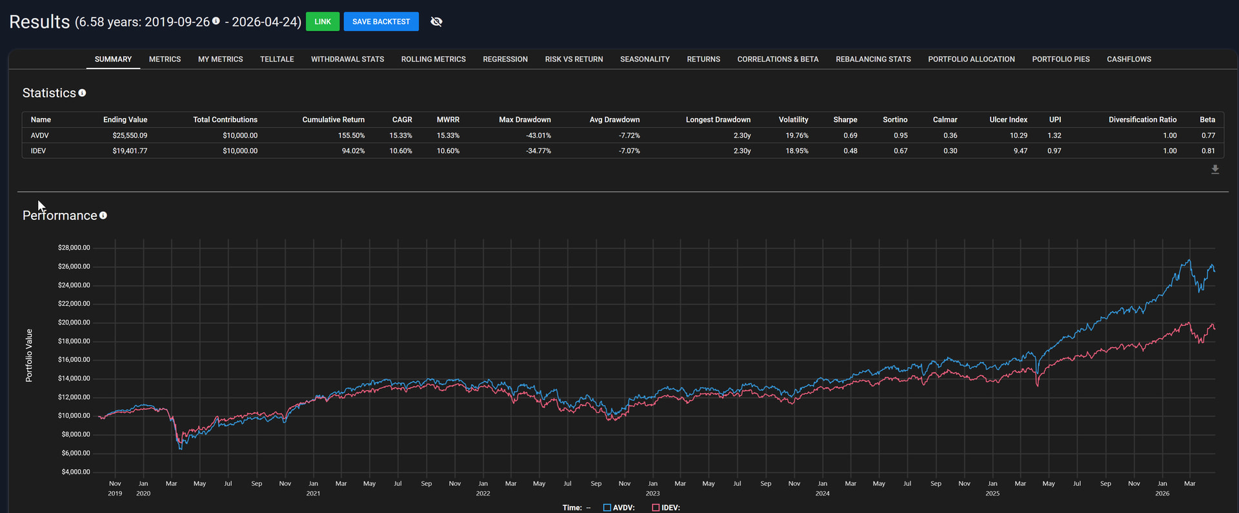
Task: Download the statistics table
Action: pyautogui.click(x=1215, y=169)
